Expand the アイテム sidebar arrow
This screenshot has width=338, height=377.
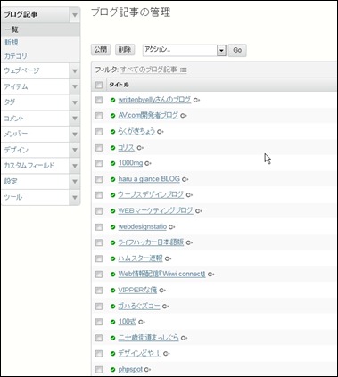tap(75, 86)
